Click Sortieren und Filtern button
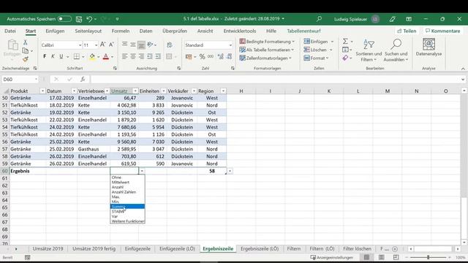The width and height of the screenshot is (468, 263). click(x=369, y=50)
